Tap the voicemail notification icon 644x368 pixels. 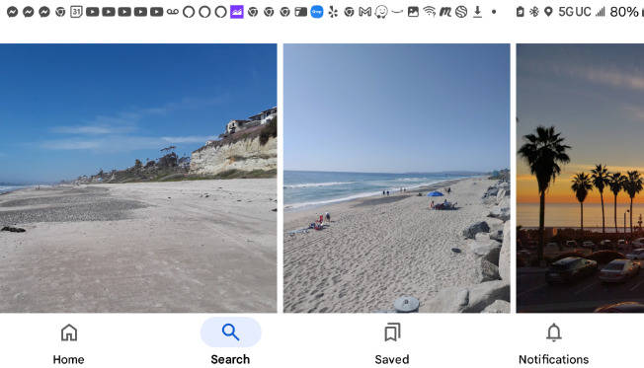point(173,12)
